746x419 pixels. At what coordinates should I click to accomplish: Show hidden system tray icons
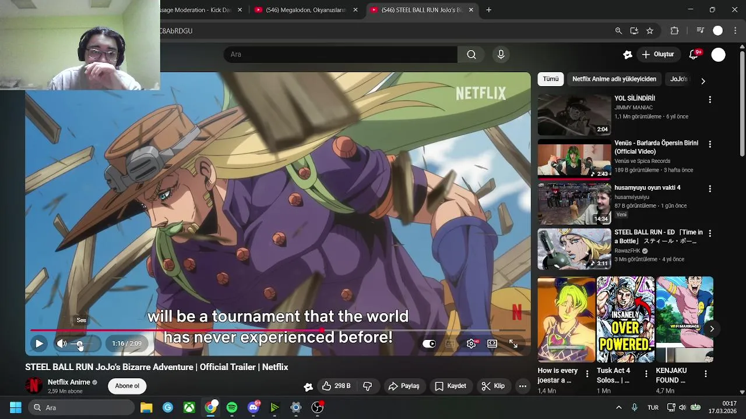point(618,407)
